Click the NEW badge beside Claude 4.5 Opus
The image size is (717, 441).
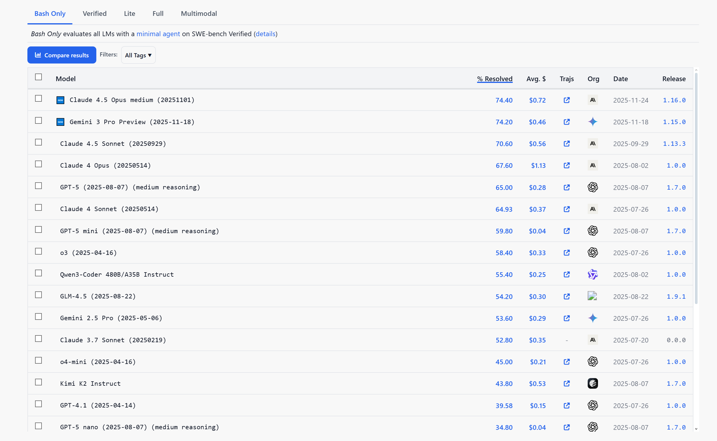60,100
